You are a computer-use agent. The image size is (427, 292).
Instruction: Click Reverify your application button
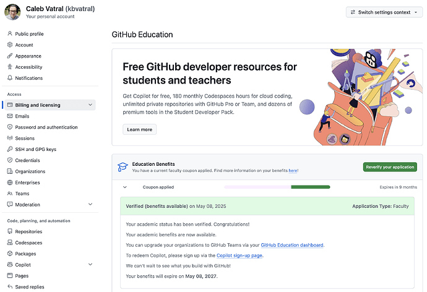[390, 167]
